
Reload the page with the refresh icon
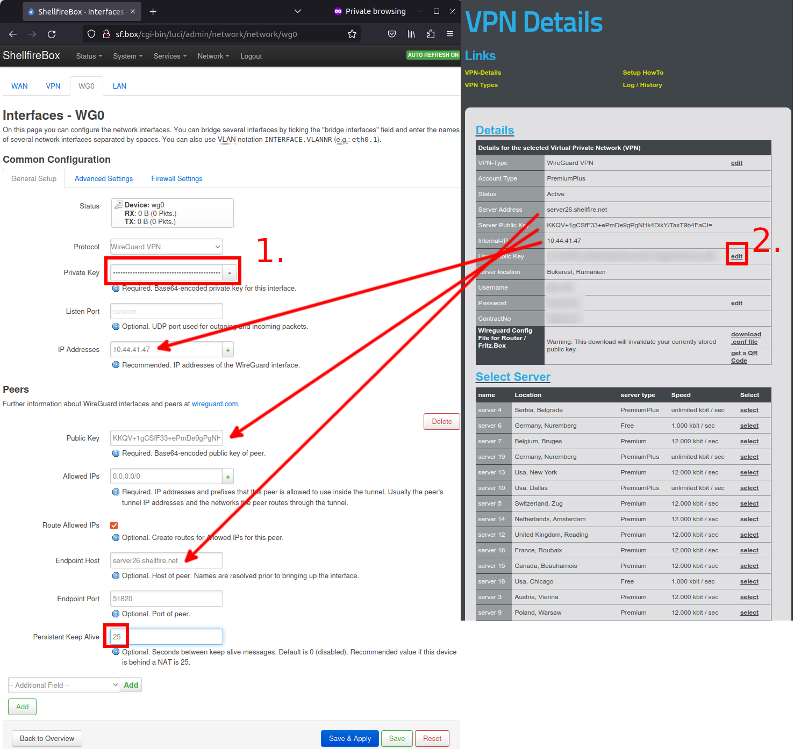pos(52,34)
